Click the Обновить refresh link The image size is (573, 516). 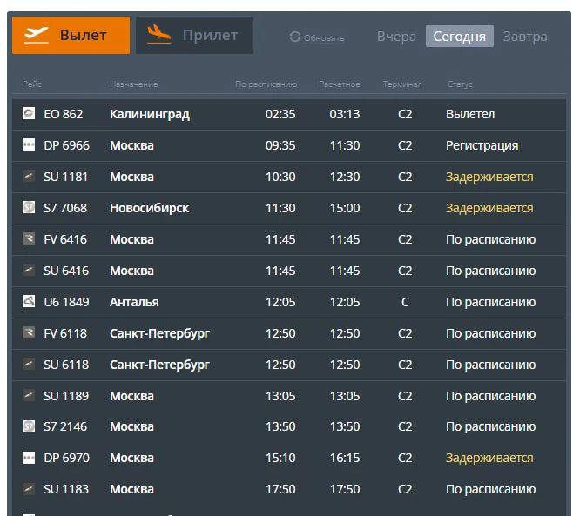[324, 38]
